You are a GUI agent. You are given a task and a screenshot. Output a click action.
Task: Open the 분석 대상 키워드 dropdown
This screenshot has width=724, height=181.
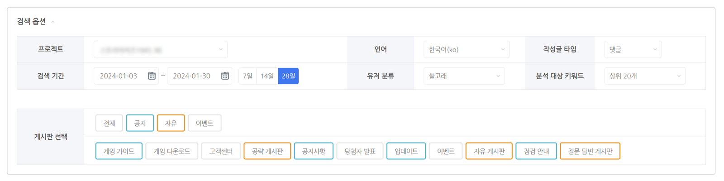pos(644,76)
